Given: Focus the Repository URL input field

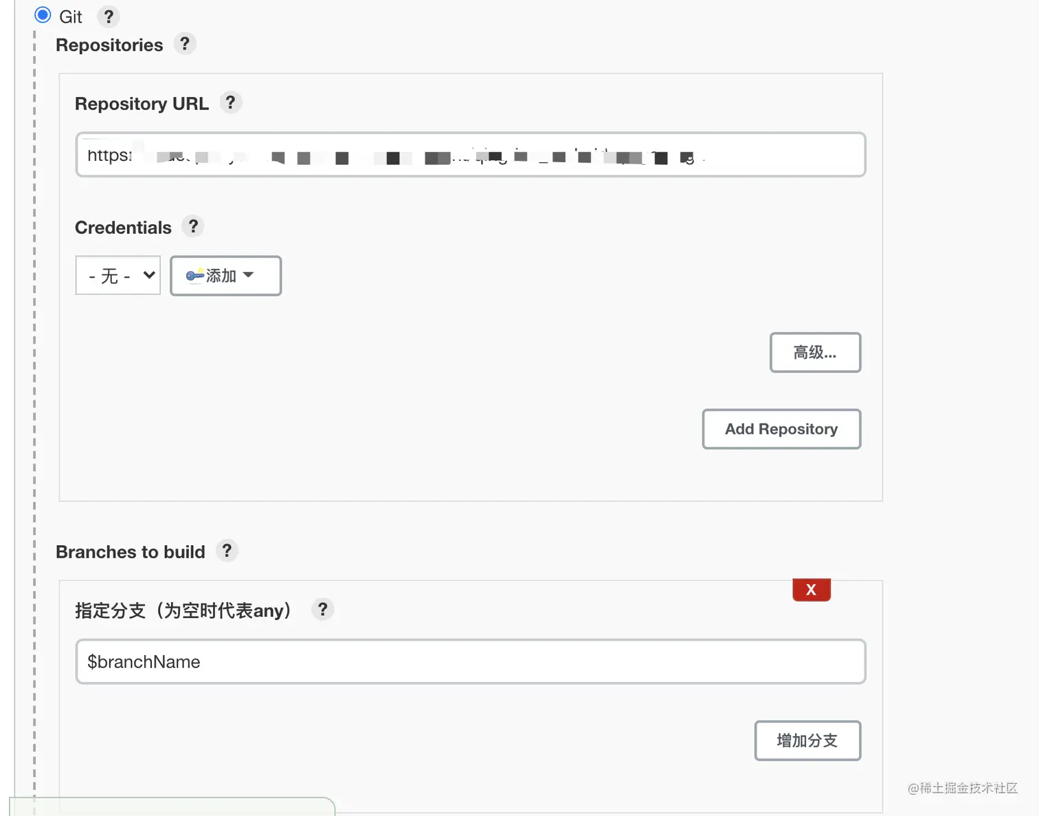Looking at the screenshot, I should tap(470, 155).
